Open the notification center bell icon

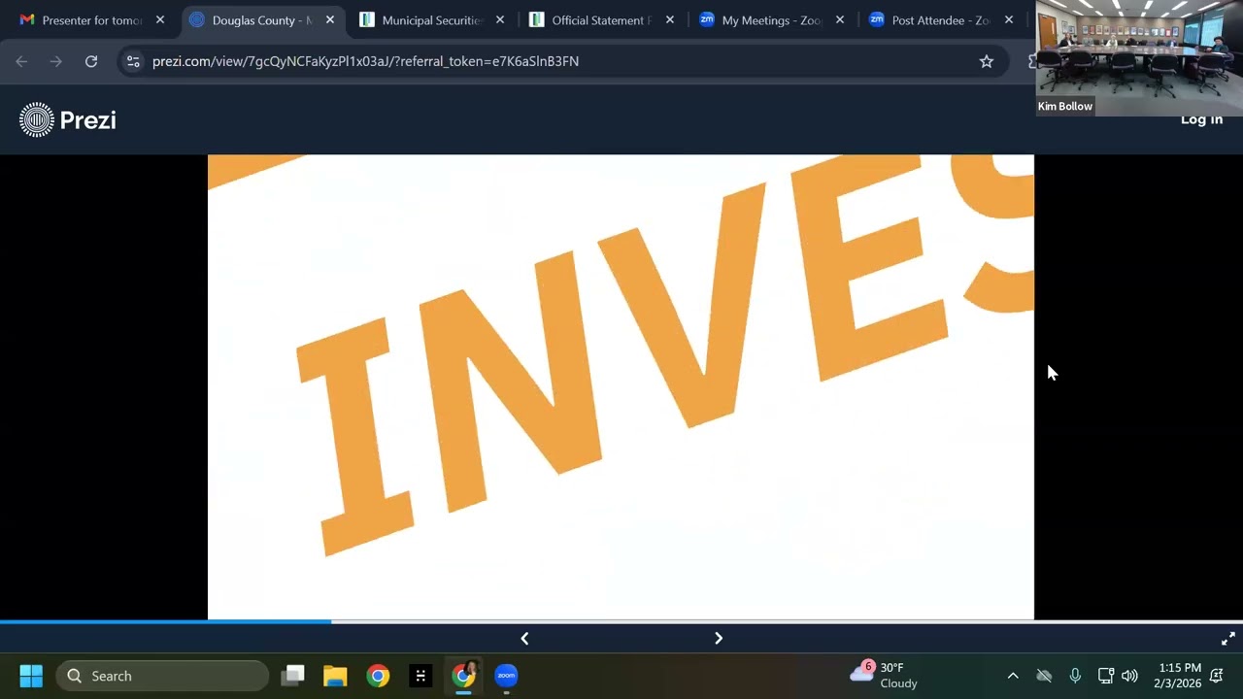pos(1217,676)
